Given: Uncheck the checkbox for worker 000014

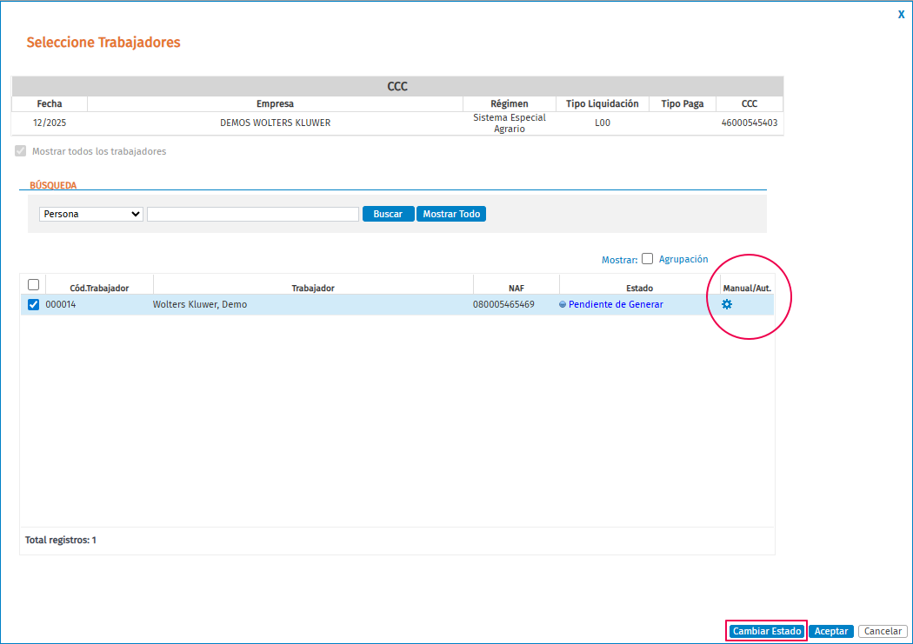Looking at the screenshot, I should click(33, 304).
